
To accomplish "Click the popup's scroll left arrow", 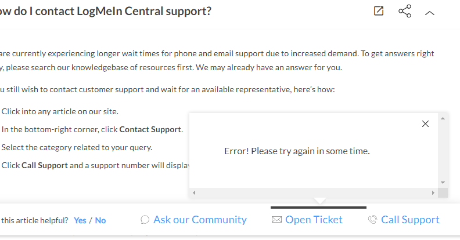I will 194,192.
